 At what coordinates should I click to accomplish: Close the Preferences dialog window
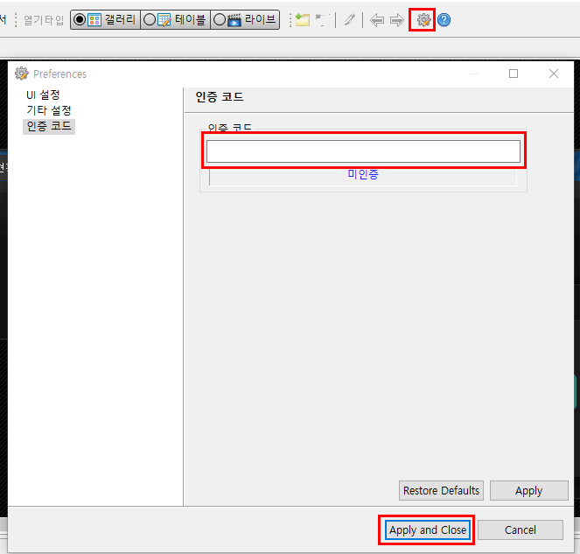coord(554,74)
